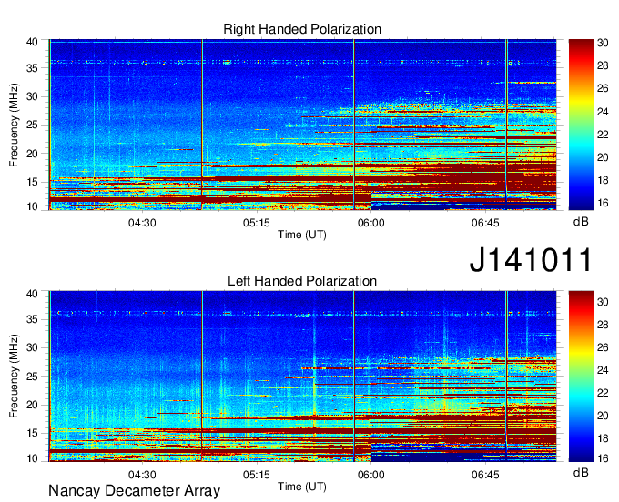
Task: Click the Left Handed plot's dB colorbar
Action: point(581,376)
